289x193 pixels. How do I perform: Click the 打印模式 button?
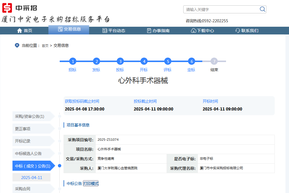91,183
